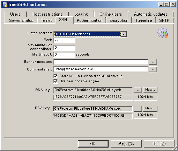This screenshot has width=178, height=151.
Task: Open the Users tab
Action: pyautogui.click(x=15, y=14)
